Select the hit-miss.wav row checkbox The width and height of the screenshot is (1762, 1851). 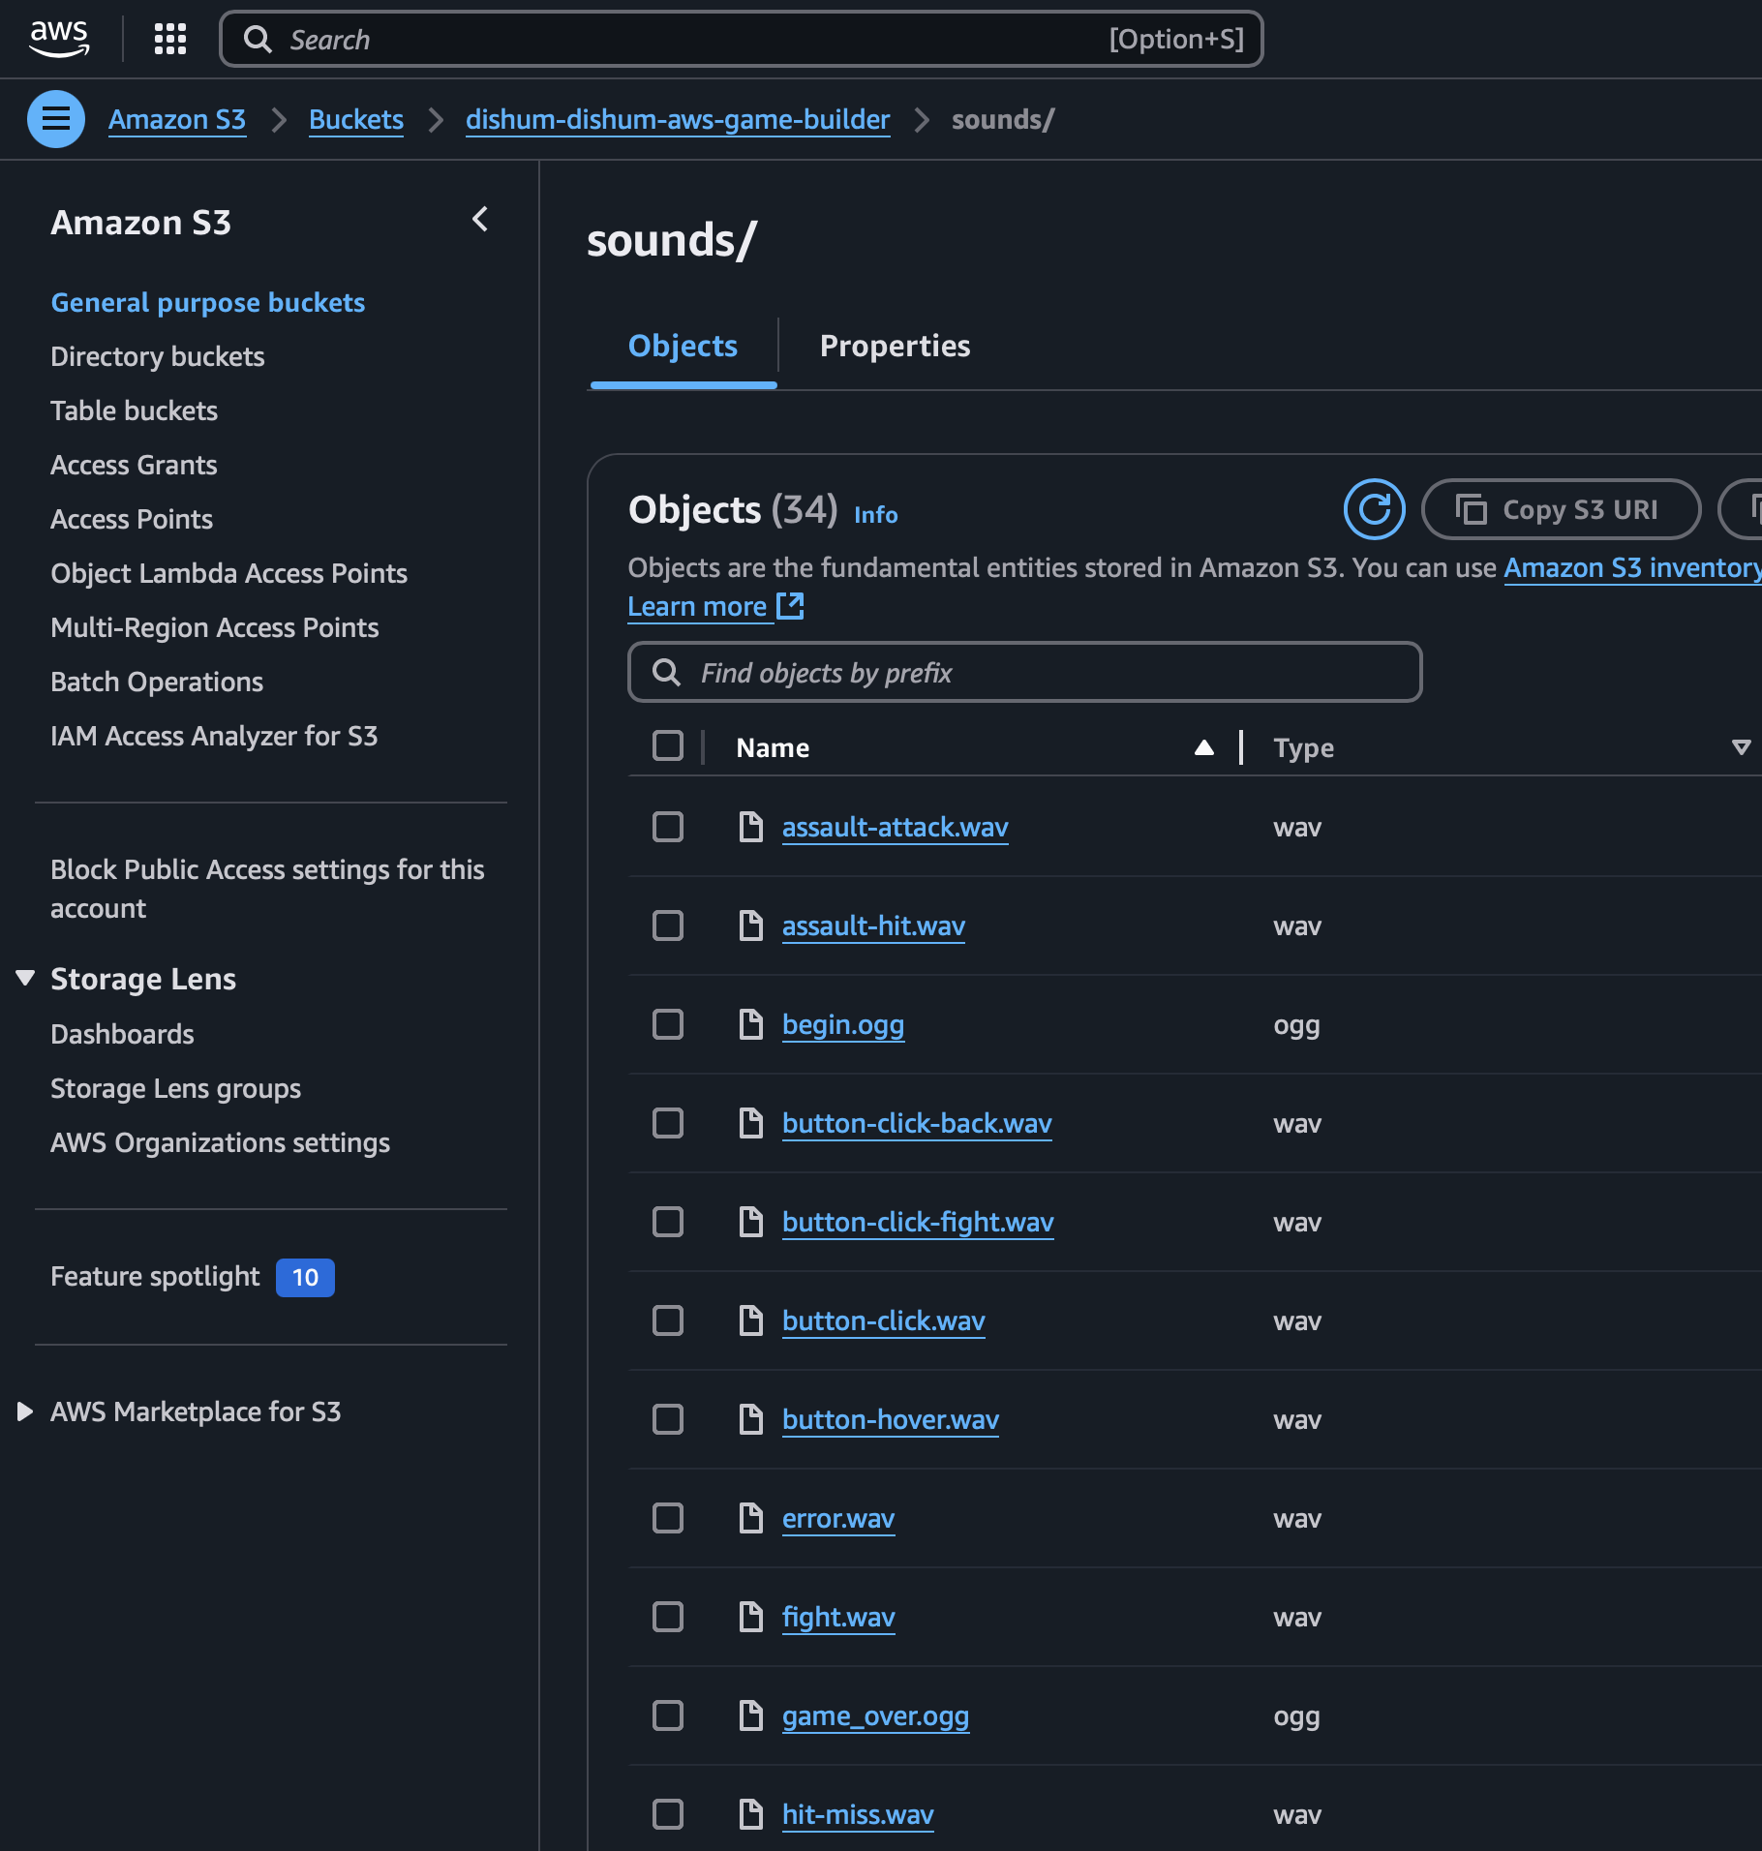(668, 1815)
